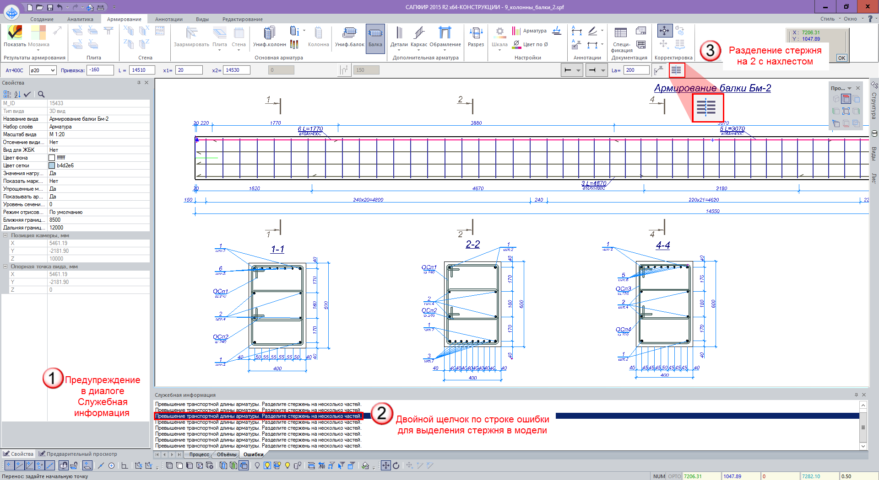The width and height of the screenshot is (879, 480).
Task: Select the Униф.балок tool
Action: point(349,37)
